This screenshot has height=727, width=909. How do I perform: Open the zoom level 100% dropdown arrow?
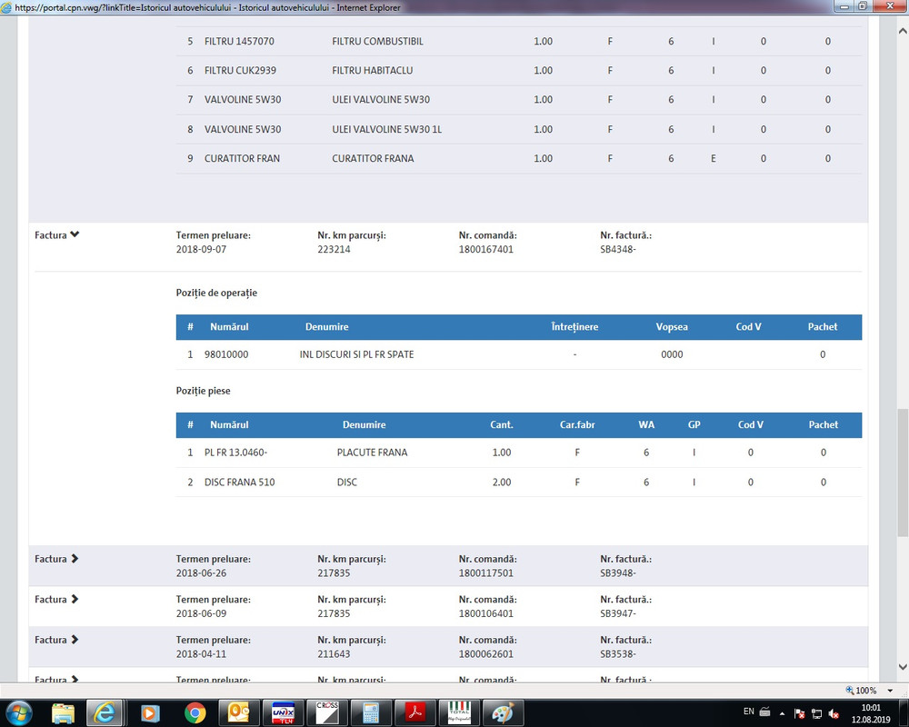[x=890, y=691]
